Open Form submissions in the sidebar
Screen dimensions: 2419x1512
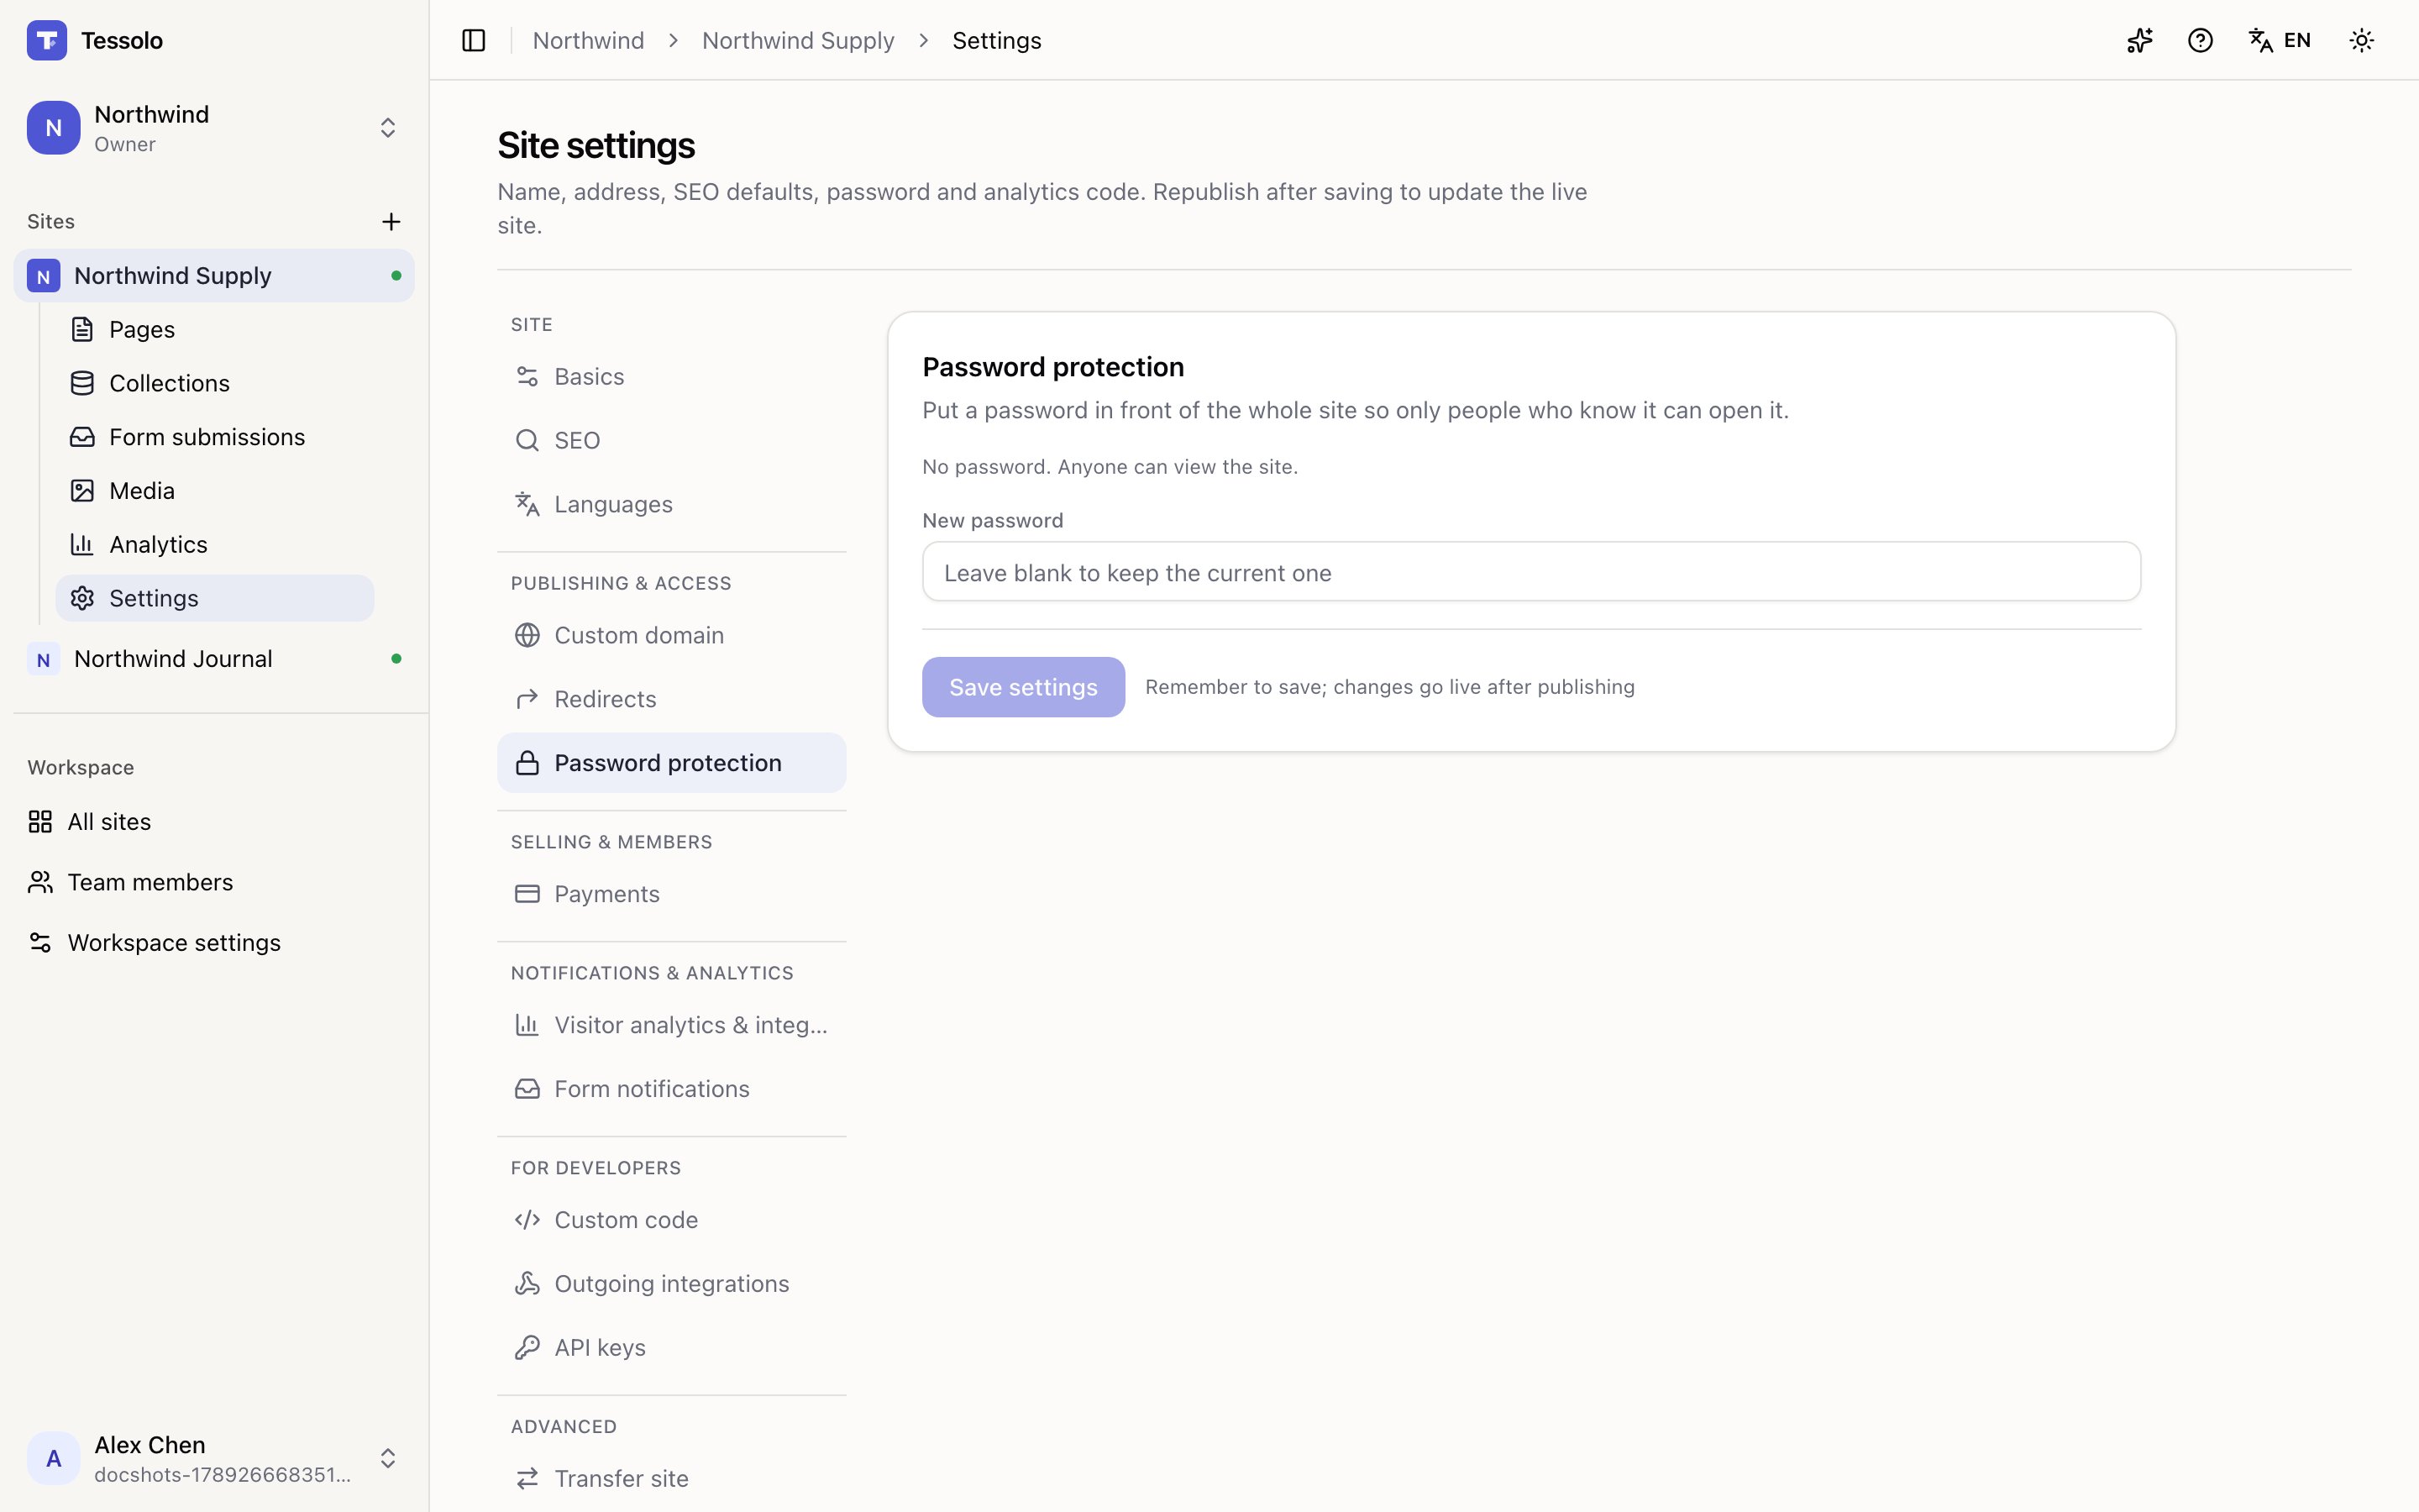coord(215,437)
